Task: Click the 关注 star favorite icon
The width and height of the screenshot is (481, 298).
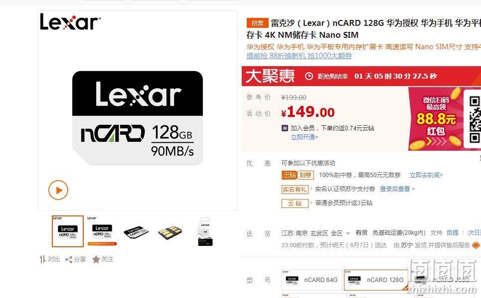Action: pos(96,259)
